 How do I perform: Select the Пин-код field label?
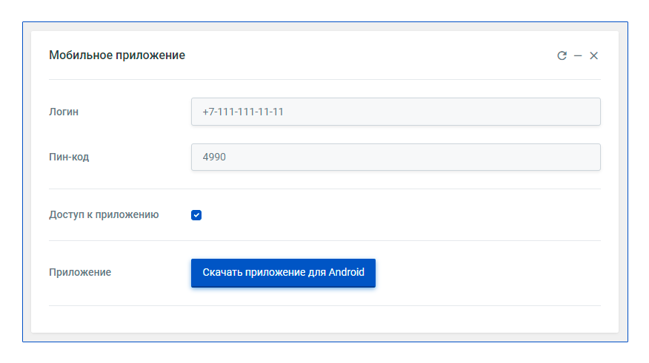pyautogui.click(x=69, y=157)
